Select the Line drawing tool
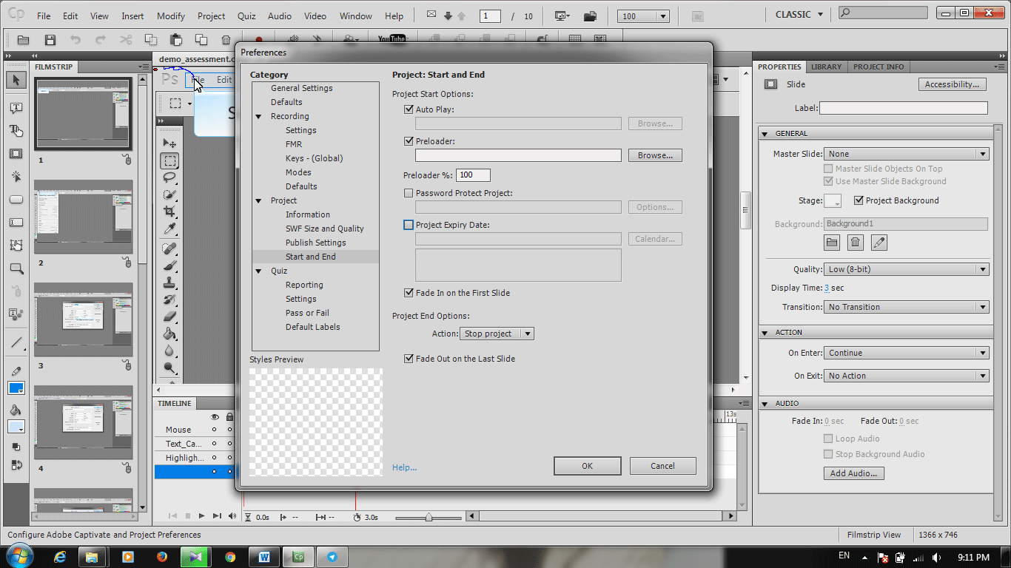The height and width of the screenshot is (568, 1011). pyautogui.click(x=16, y=342)
